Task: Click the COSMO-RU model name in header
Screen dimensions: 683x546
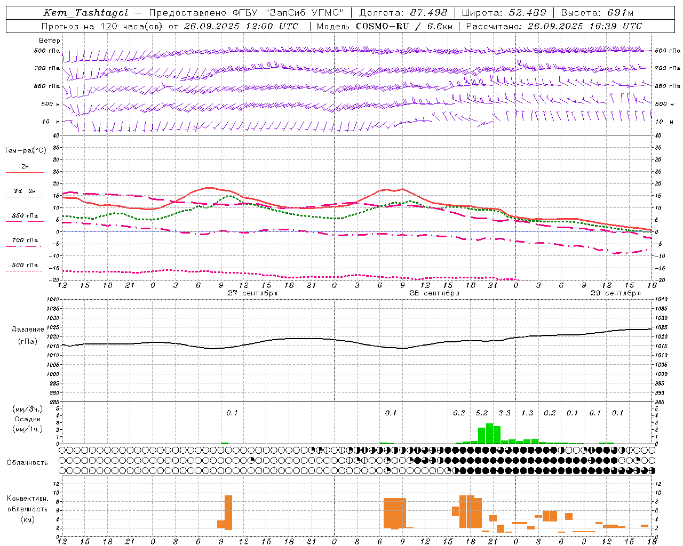Action: coord(383,26)
